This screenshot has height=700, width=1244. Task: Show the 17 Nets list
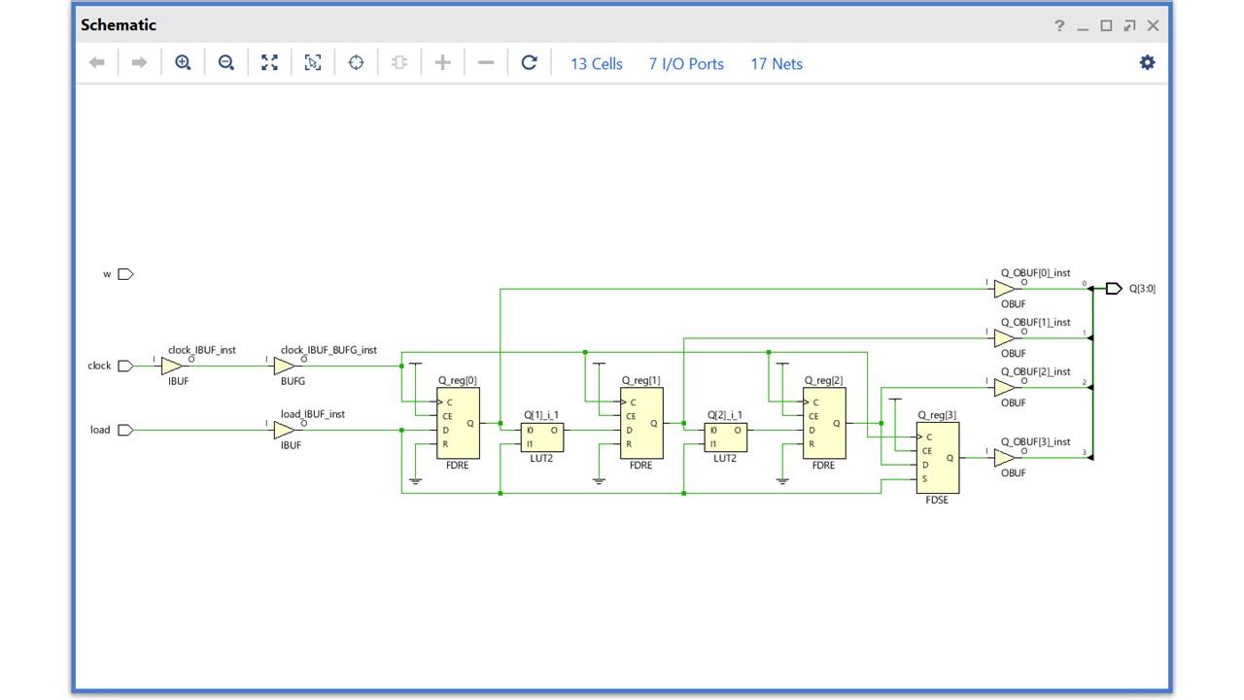(x=775, y=63)
